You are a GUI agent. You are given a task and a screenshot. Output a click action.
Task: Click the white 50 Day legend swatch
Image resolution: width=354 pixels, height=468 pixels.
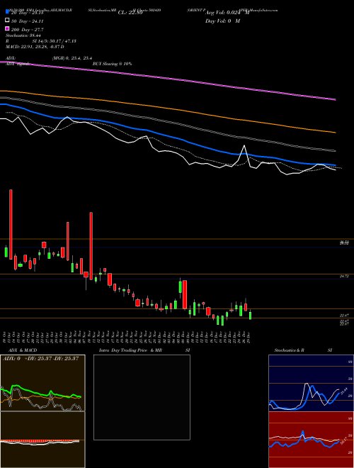point(7,20)
